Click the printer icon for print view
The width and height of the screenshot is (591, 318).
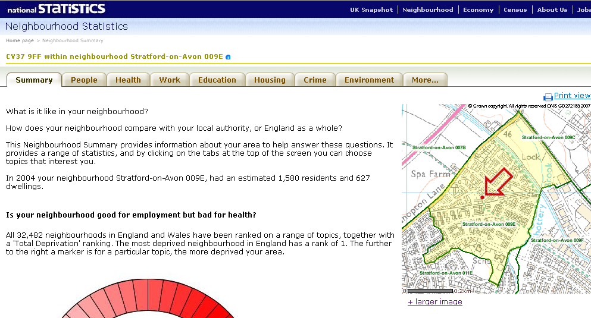[548, 97]
